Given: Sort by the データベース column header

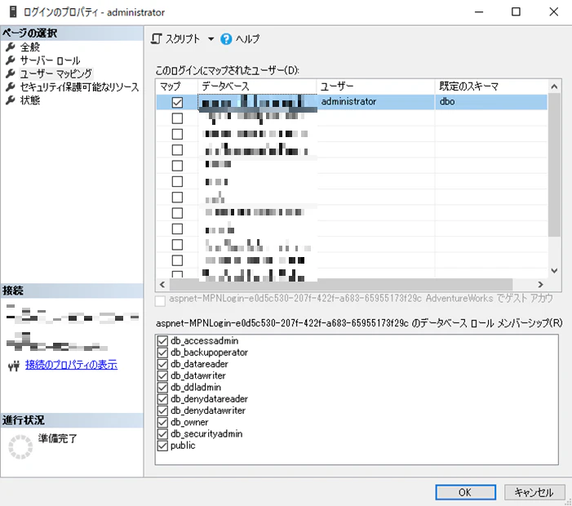Looking at the screenshot, I should (x=257, y=87).
